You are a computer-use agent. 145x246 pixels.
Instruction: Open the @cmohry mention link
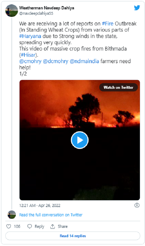(30, 61)
